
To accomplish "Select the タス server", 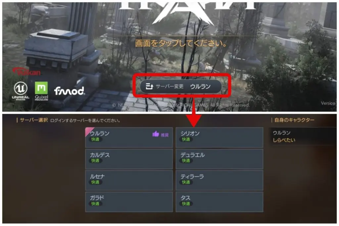I will tap(219, 202).
